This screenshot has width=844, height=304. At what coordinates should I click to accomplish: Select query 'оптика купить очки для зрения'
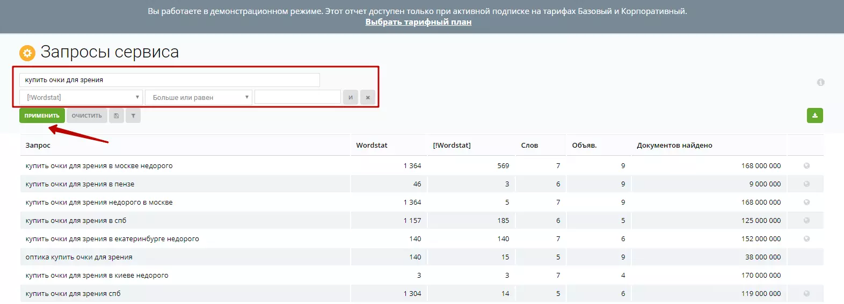click(79, 257)
